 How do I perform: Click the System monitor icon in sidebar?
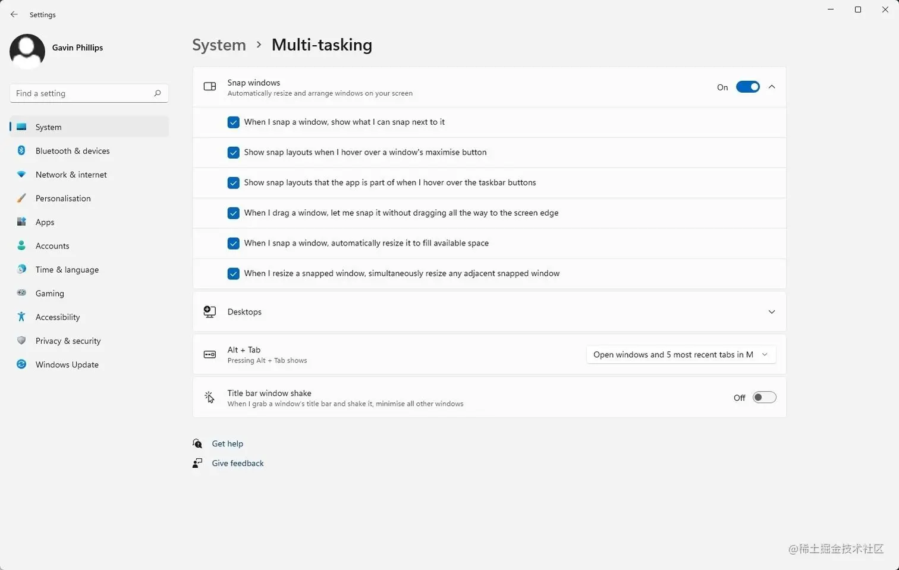tap(21, 127)
